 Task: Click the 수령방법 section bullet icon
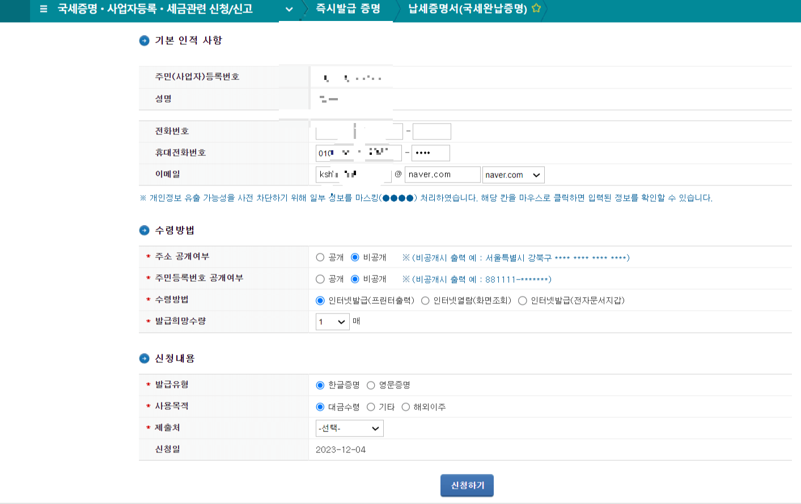pyautogui.click(x=144, y=230)
